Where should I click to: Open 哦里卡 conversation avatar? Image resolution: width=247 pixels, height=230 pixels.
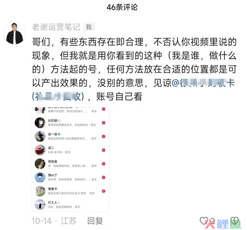(40, 191)
